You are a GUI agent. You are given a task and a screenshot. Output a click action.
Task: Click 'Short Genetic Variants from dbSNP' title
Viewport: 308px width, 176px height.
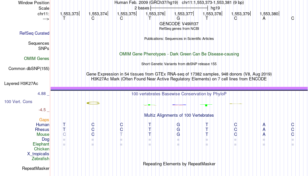tap(179, 64)
